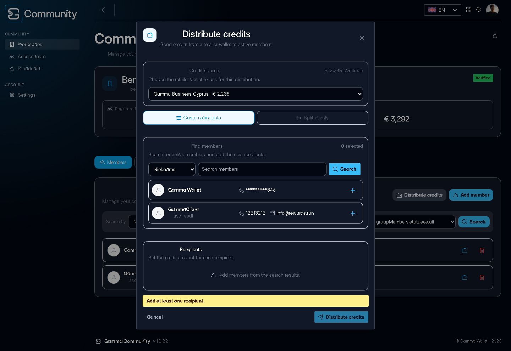Click the second member row delete icon
Viewport: 511px width, 351px height.
(482, 277)
